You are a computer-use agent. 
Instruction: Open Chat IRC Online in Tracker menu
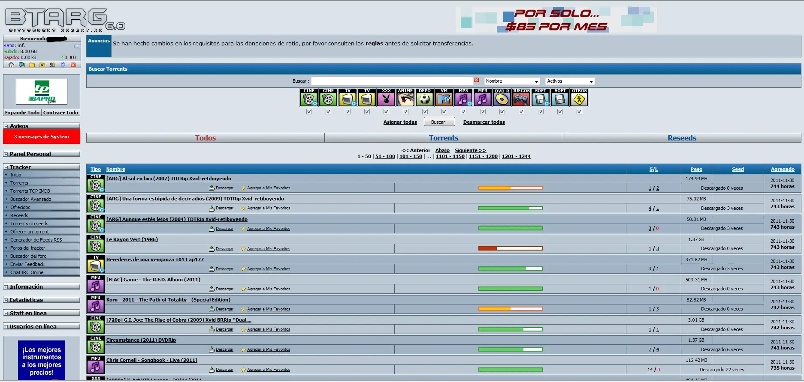[x=27, y=272]
